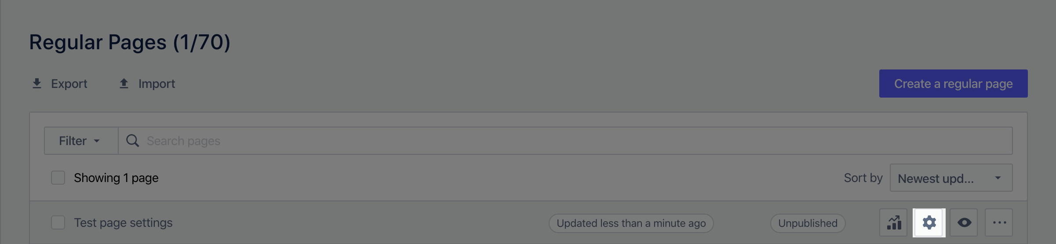Click the arrow on the Sort by combo box

tap(998, 178)
